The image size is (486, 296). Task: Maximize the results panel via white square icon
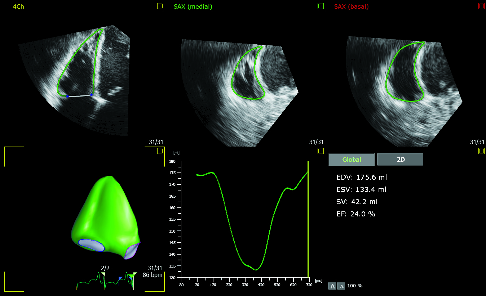481,151
